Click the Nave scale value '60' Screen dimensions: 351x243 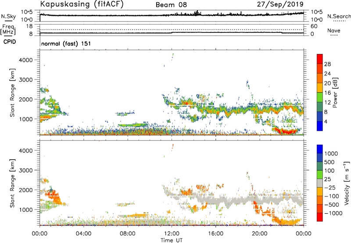[x=314, y=26]
